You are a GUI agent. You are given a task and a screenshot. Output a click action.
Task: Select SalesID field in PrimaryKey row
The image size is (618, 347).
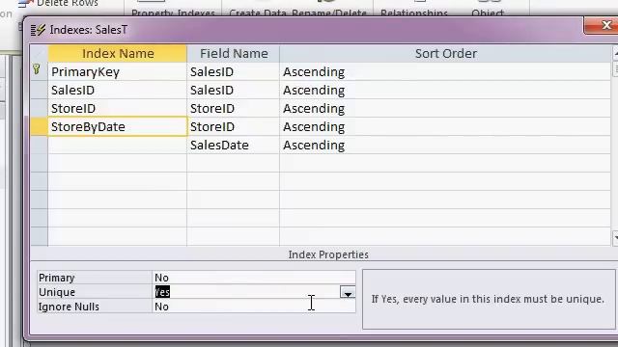click(234, 72)
